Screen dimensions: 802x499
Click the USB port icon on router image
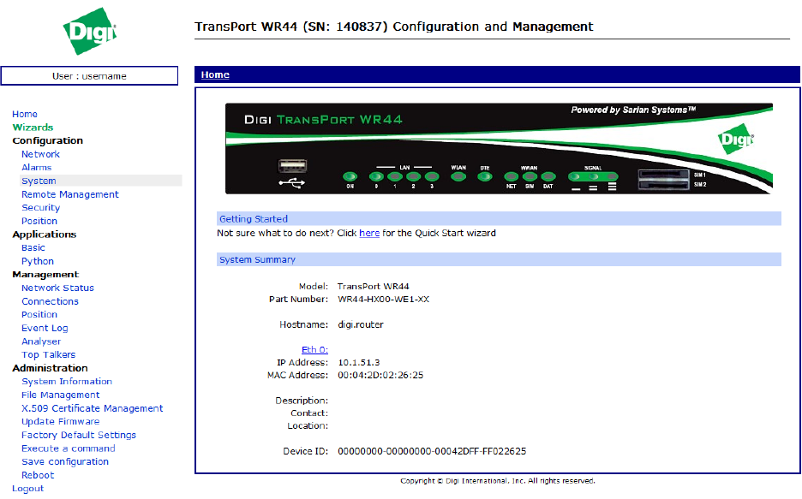click(292, 167)
